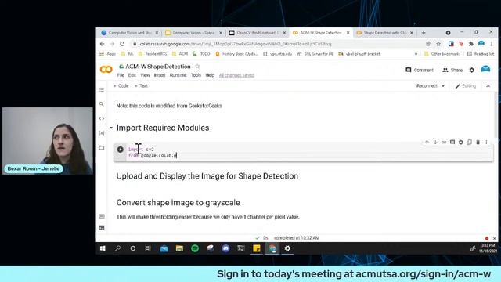Open Windows taskbar search
501x282 pixels.
pyautogui.click(x=118, y=248)
